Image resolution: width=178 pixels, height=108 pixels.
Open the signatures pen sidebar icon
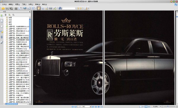point(2,42)
